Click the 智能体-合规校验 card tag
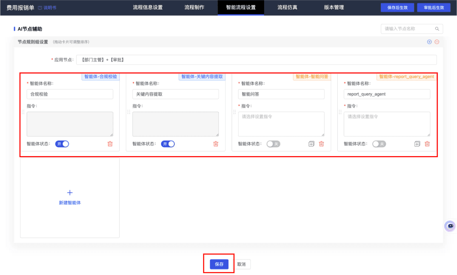This screenshot has height=275, width=457. pos(101,77)
